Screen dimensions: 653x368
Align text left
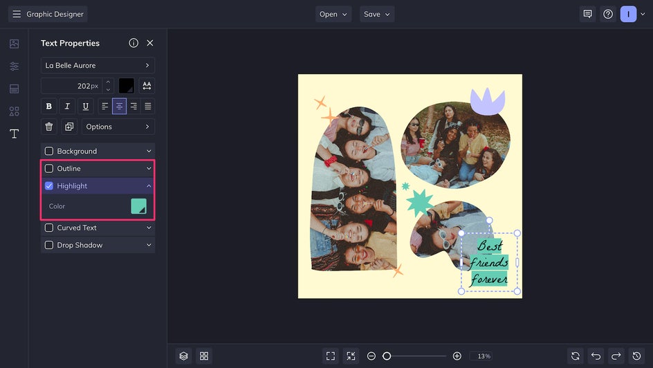(x=105, y=106)
